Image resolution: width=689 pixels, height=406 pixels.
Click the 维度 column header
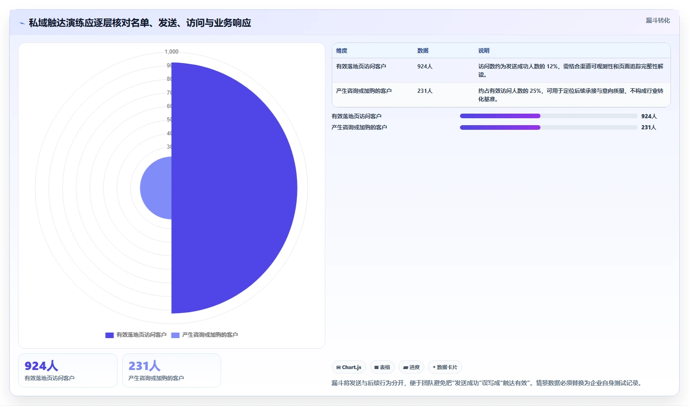[341, 51]
